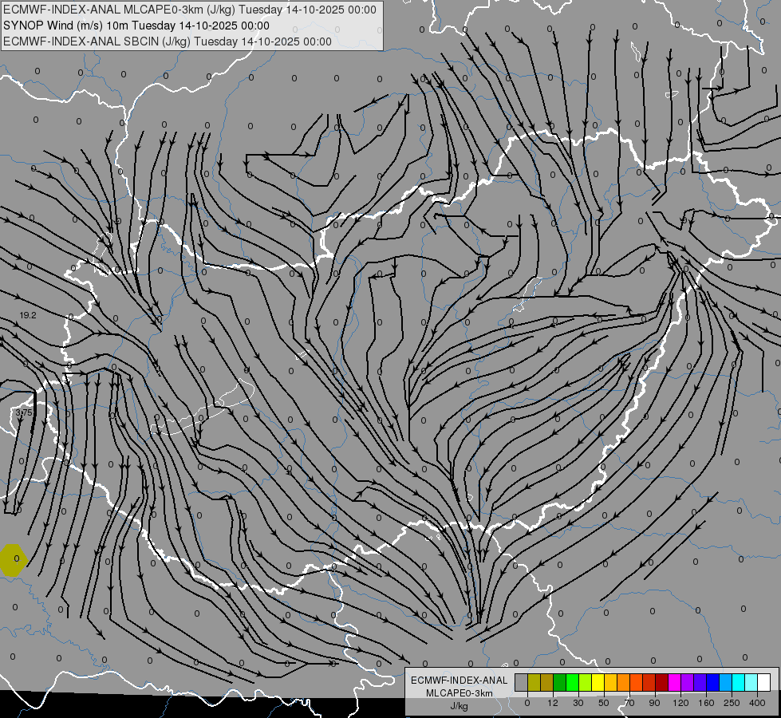The image size is (781, 718).
Task: Click the legend scale label 250
Action: (732, 703)
